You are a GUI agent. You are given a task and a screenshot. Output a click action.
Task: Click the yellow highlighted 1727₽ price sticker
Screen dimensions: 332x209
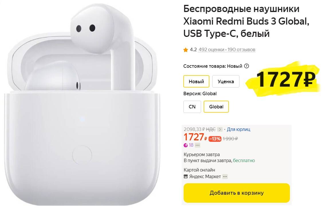click(x=284, y=79)
